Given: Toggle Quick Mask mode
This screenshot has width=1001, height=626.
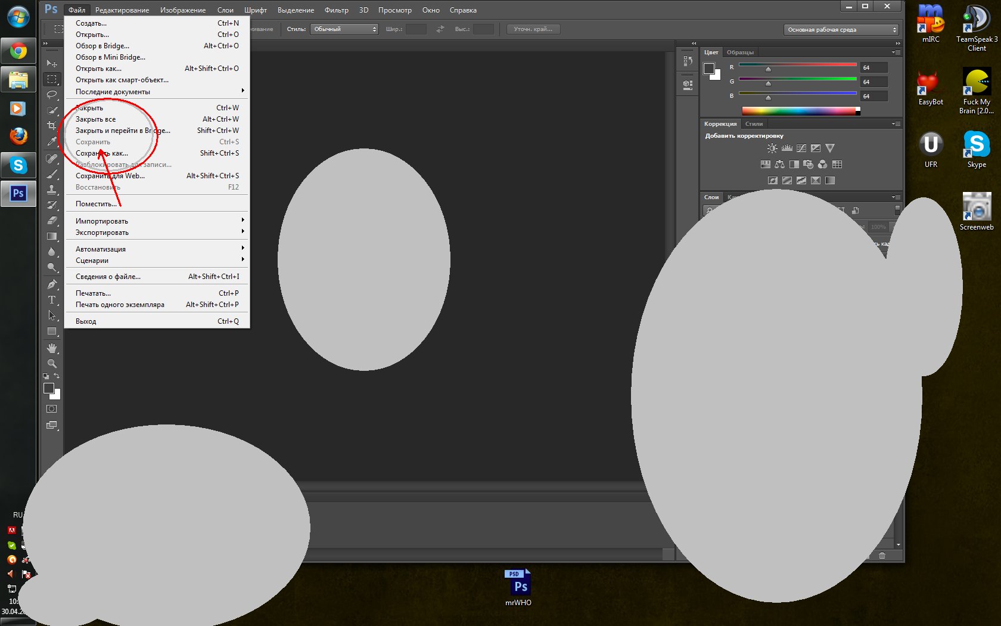Looking at the screenshot, I should point(52,409).
